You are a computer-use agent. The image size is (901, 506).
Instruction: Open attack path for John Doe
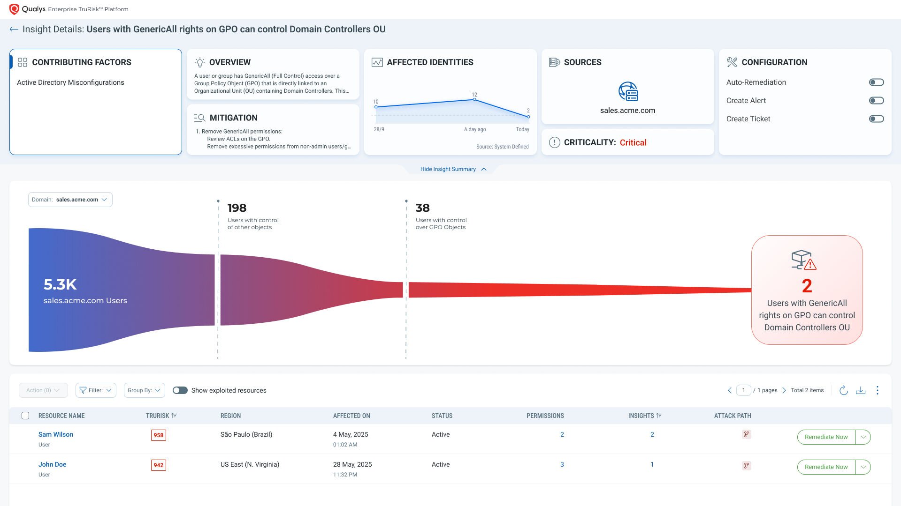[747, 466]
